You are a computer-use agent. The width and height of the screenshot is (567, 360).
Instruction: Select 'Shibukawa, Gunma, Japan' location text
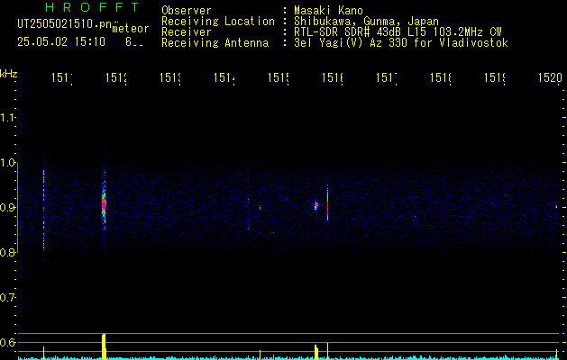point(366,22)
